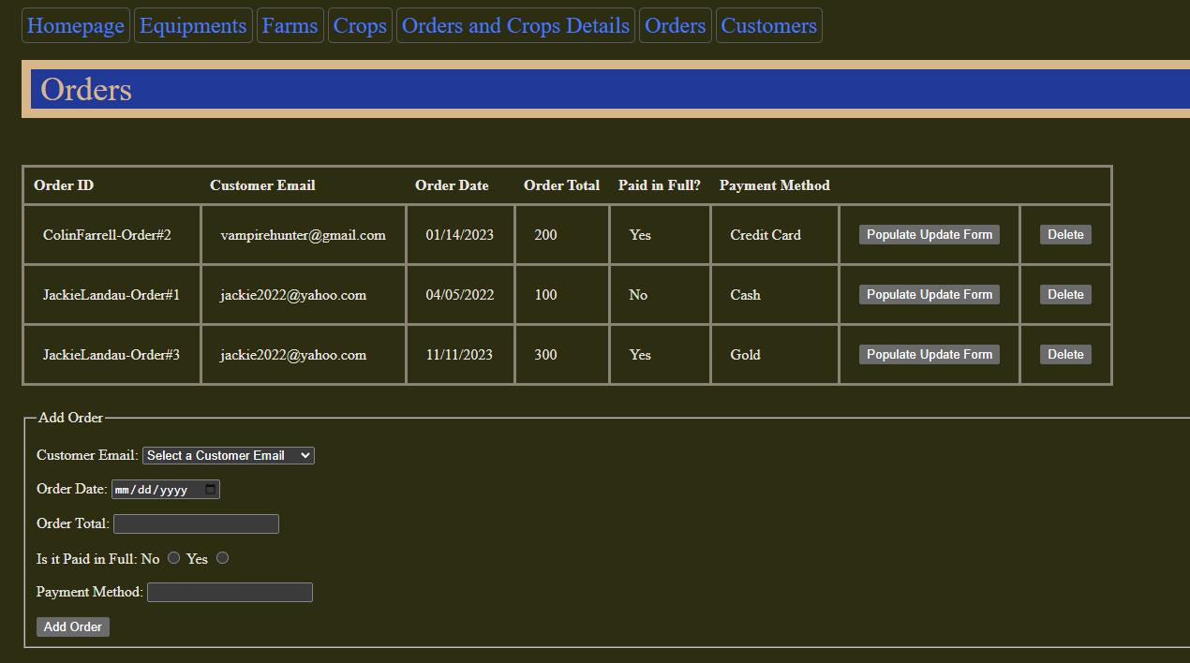The height and width of the screenshot is (663, 1190).
Task: Click the Order Date field
Action: tap(159, 489)
